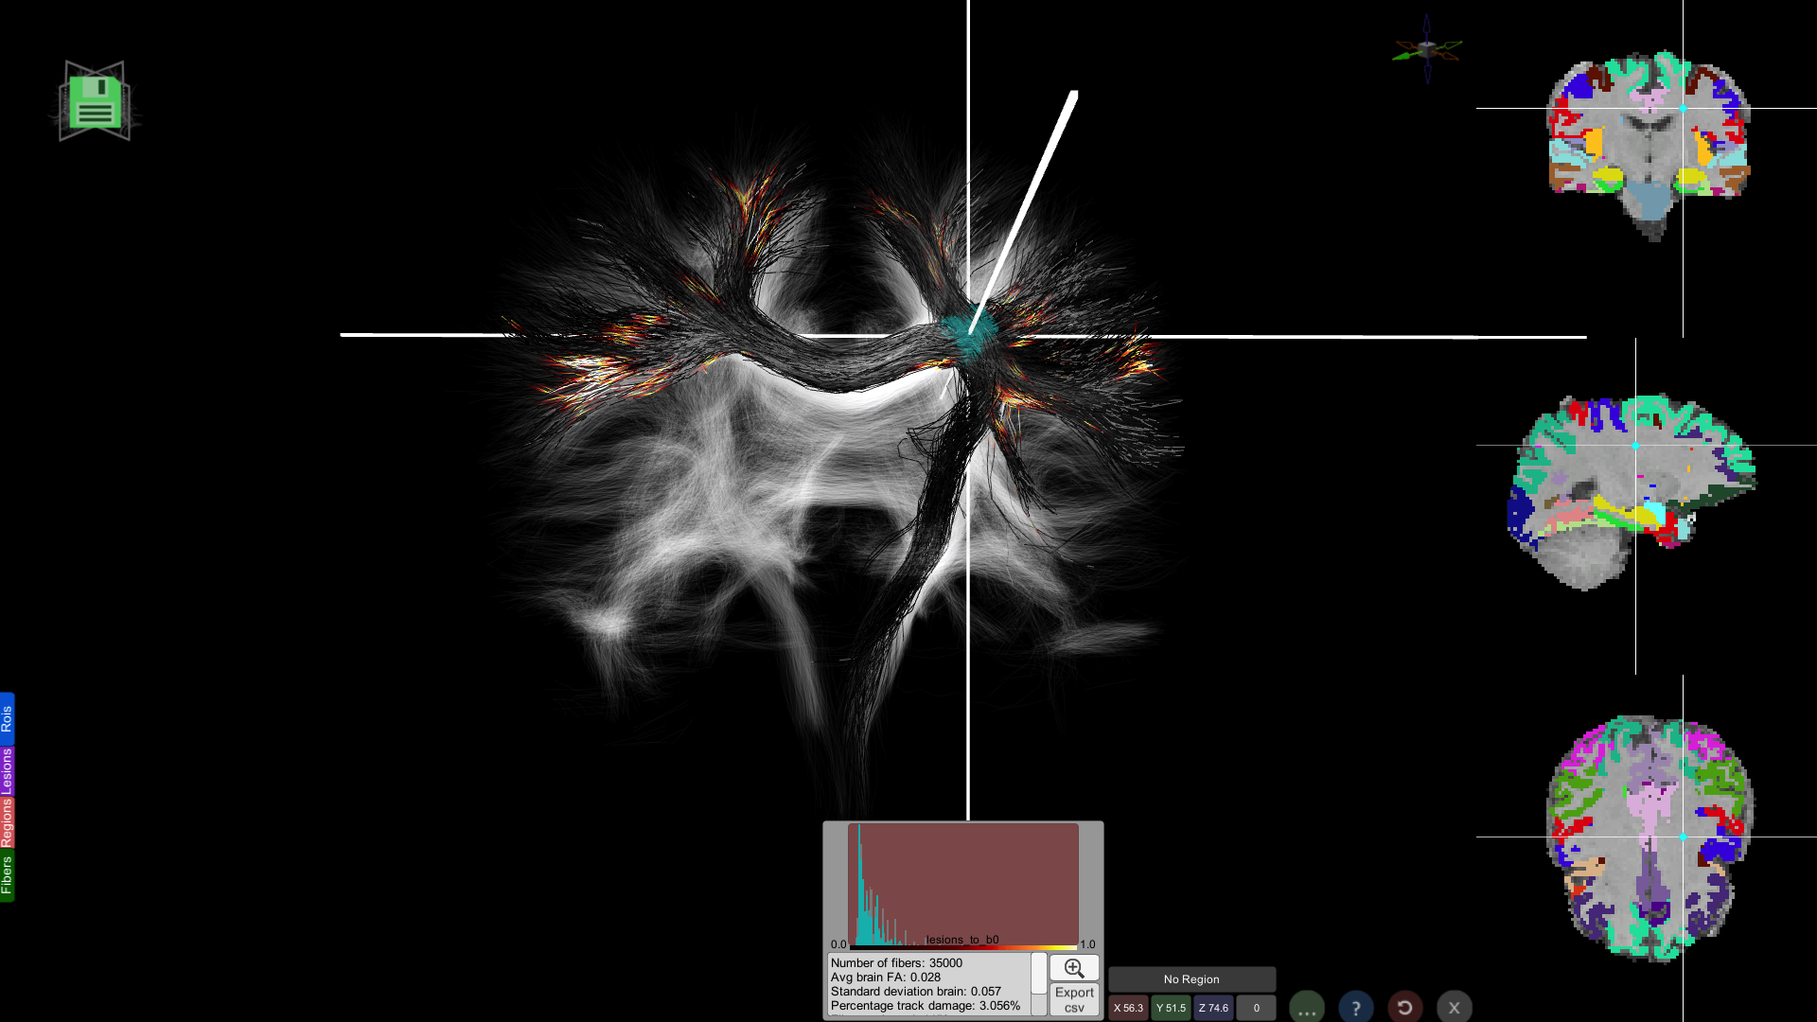Click the coronal brain slice thumbnail
The height and width of the screenshot is (1022, 1817).
point(1649,142)
